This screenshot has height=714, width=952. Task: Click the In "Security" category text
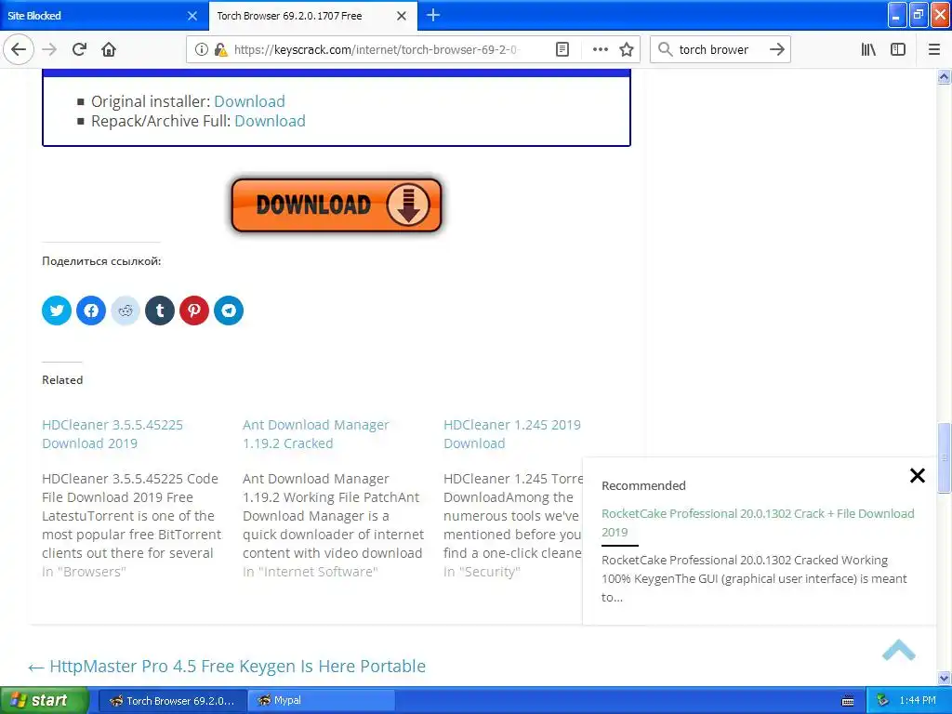point(483,572)
